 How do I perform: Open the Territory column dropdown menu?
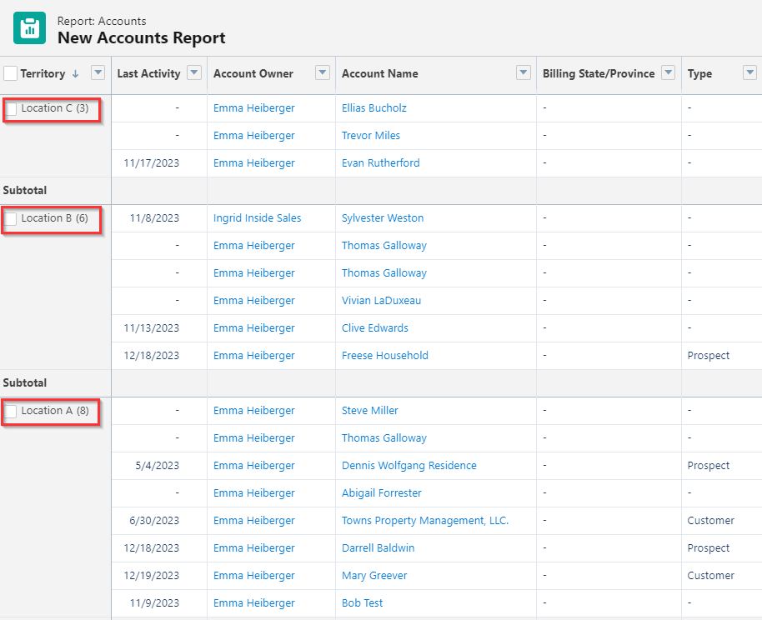tap(98, 72)
